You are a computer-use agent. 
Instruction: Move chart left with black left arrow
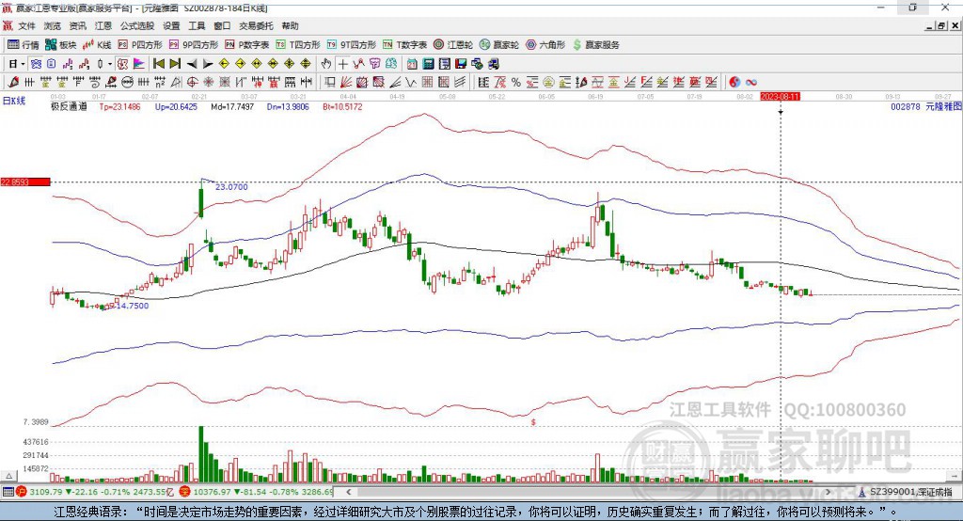(x=192, y=64)
